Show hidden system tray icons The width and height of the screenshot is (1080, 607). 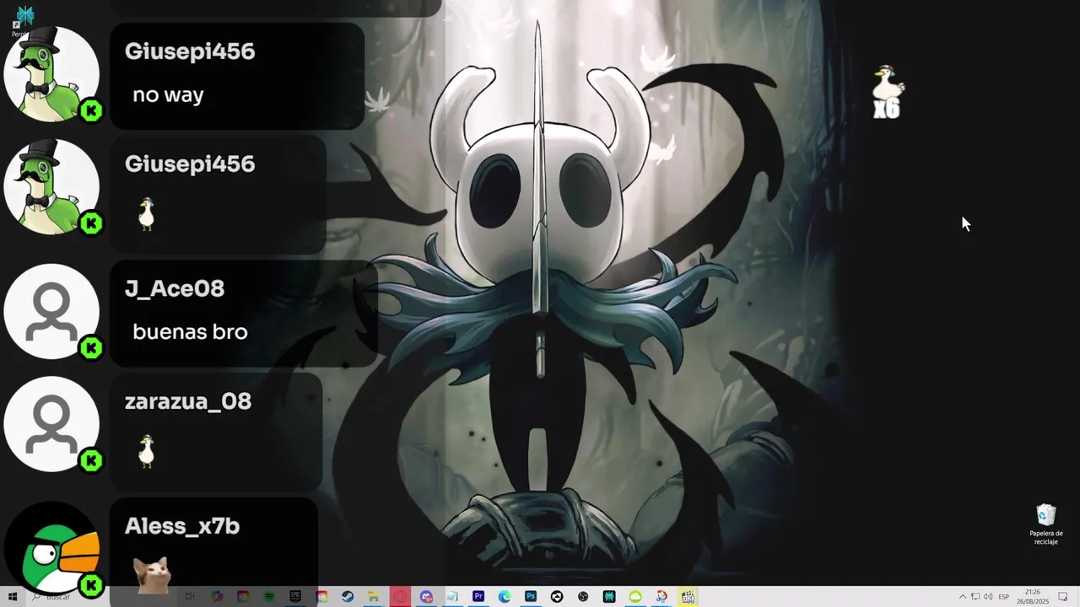coord(962,597)
